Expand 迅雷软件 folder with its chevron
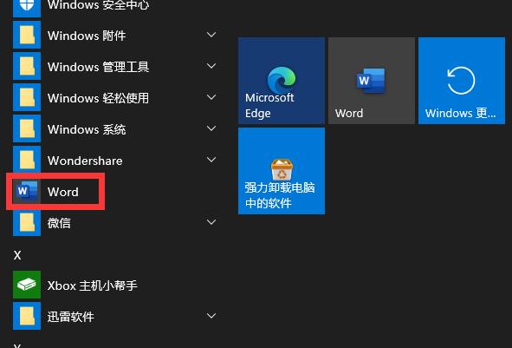512x348 pixels. click(x=211, y=316)
